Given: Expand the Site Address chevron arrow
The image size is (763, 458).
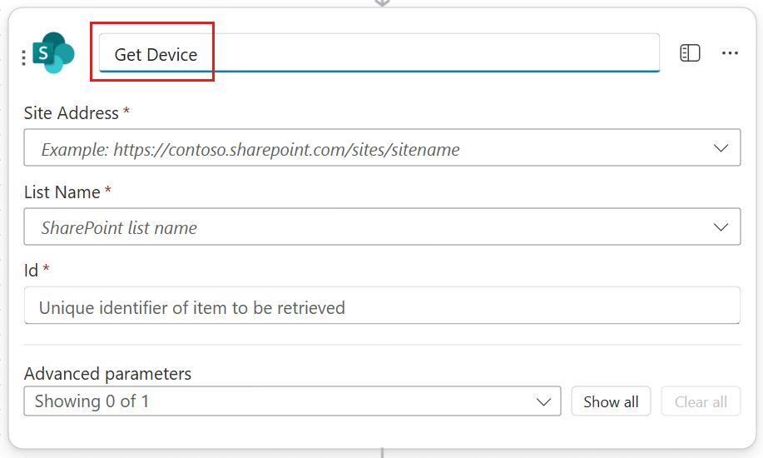Looking at the screenshot, I should tap(721, 148).
